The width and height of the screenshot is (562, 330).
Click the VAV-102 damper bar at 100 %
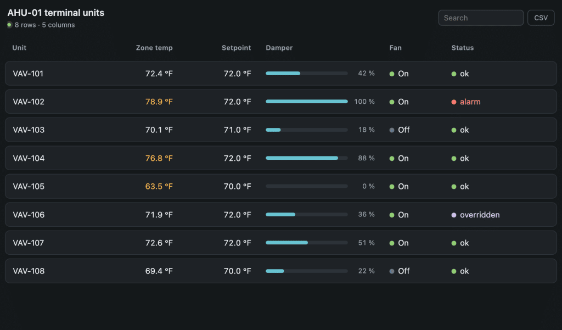[307, 102]
